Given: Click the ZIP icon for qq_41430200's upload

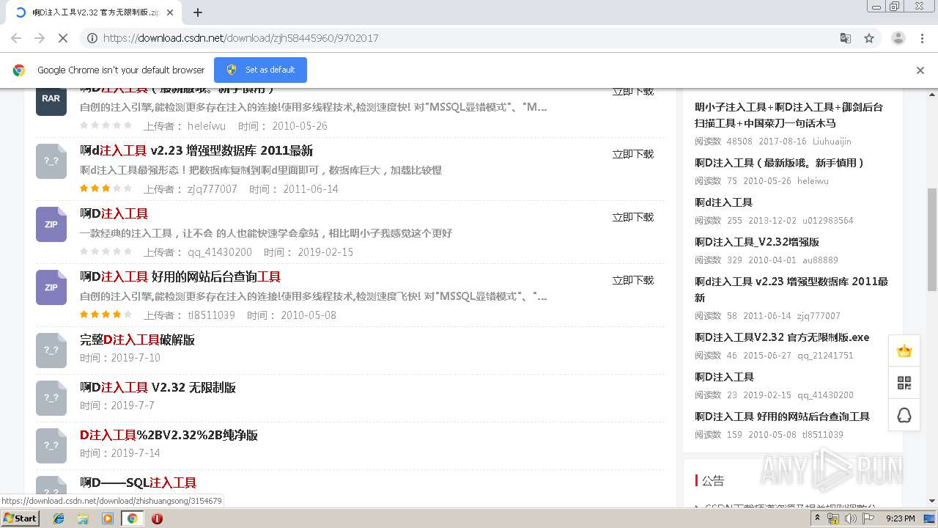Looking at the screenshot, I should click(x=51, y=224).
